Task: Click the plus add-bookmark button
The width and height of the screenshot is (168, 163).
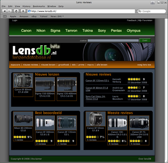Action: pyautogui.click(x=23, y=11)
